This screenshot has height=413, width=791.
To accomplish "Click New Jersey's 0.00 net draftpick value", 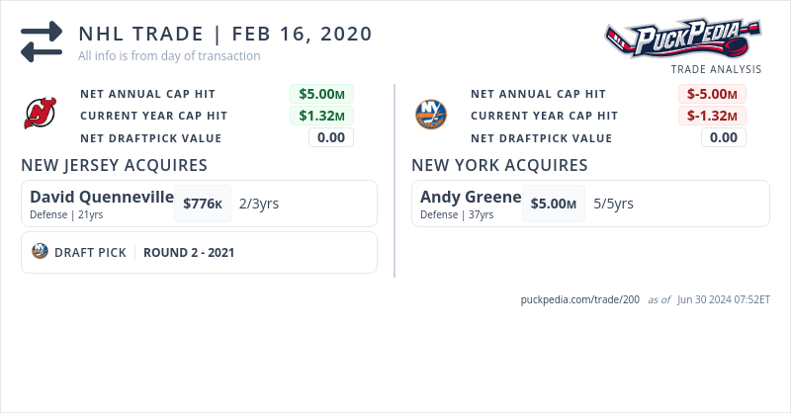I will [331, 137].
